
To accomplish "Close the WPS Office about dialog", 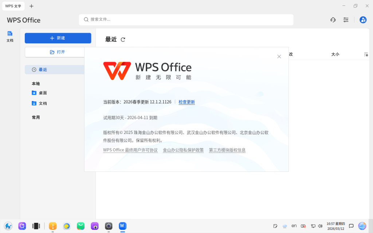I will (x=279, y=56).
